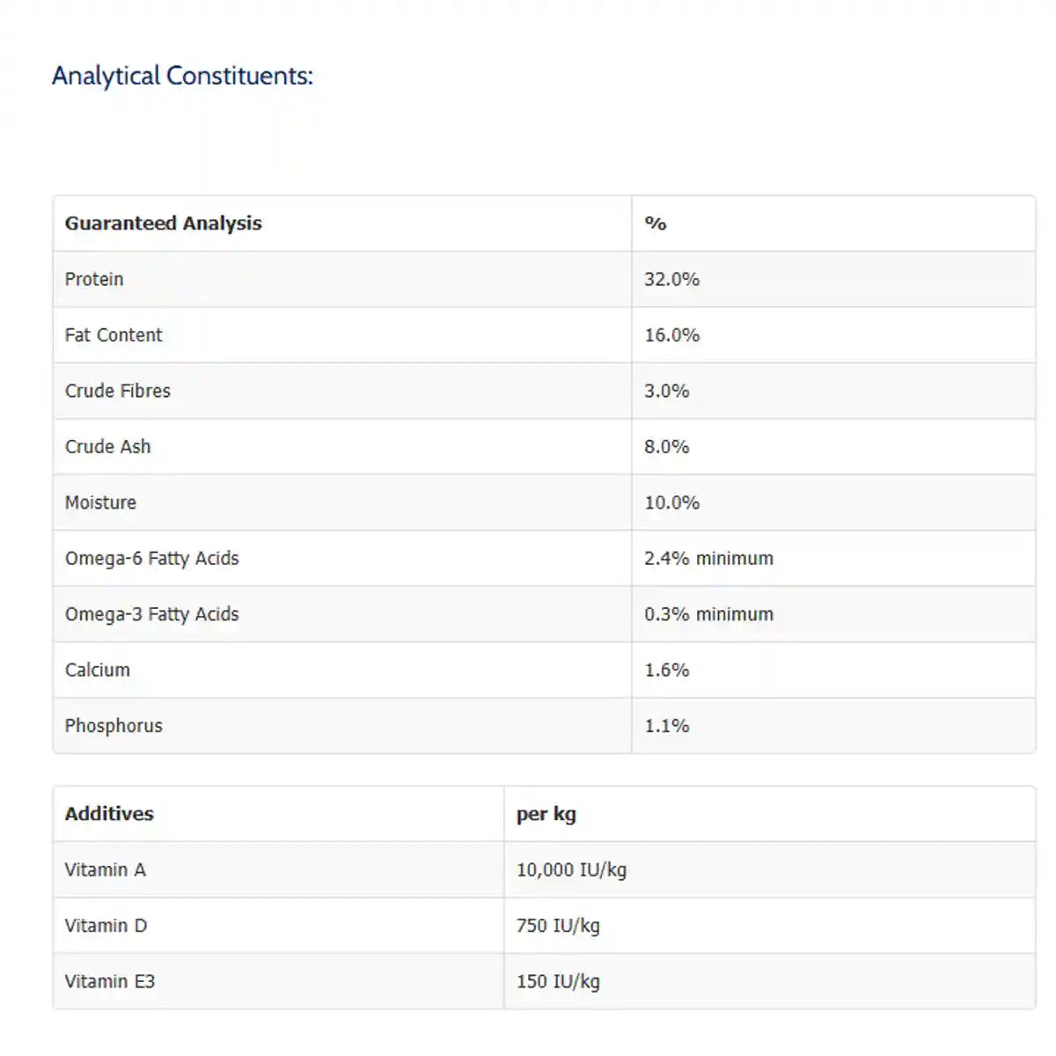This screenshot has width=1056, height=1056.
Task: Select the 32.0% protein value
Action: [671, 279]
